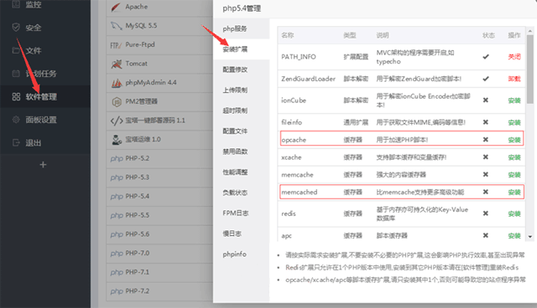Install the xcache extension
This screenshot has height=308, width=537.
514,157
